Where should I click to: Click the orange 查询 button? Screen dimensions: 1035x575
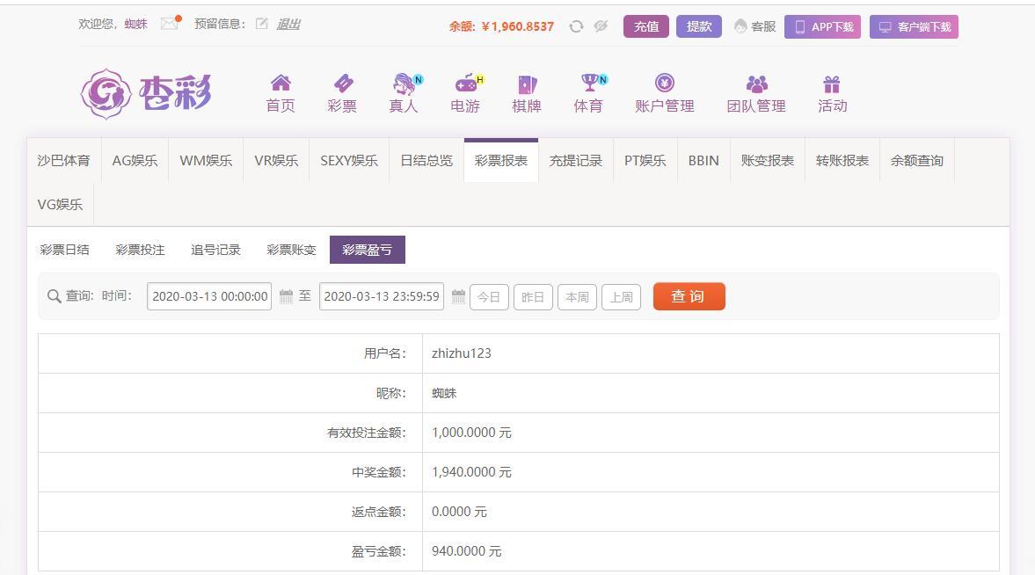tap(689, 296)
